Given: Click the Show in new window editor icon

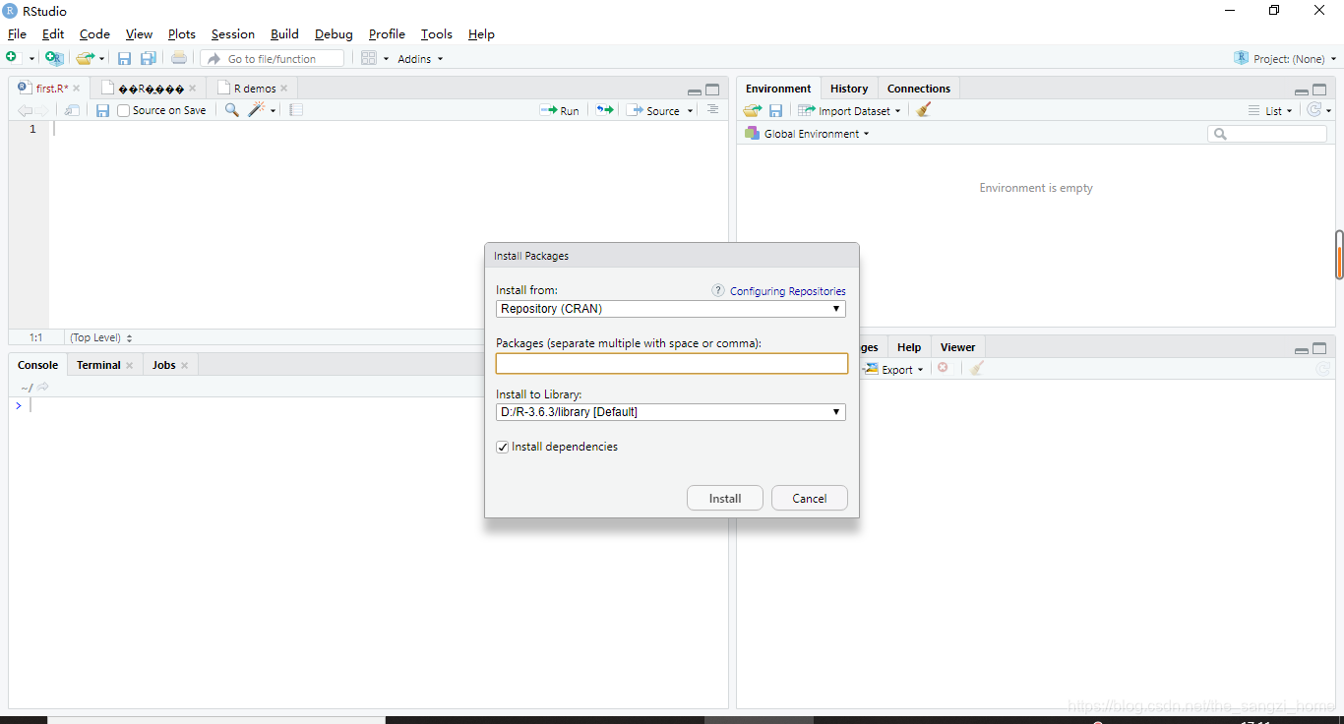Looking at the screenshot, I should tap(72, 110).
